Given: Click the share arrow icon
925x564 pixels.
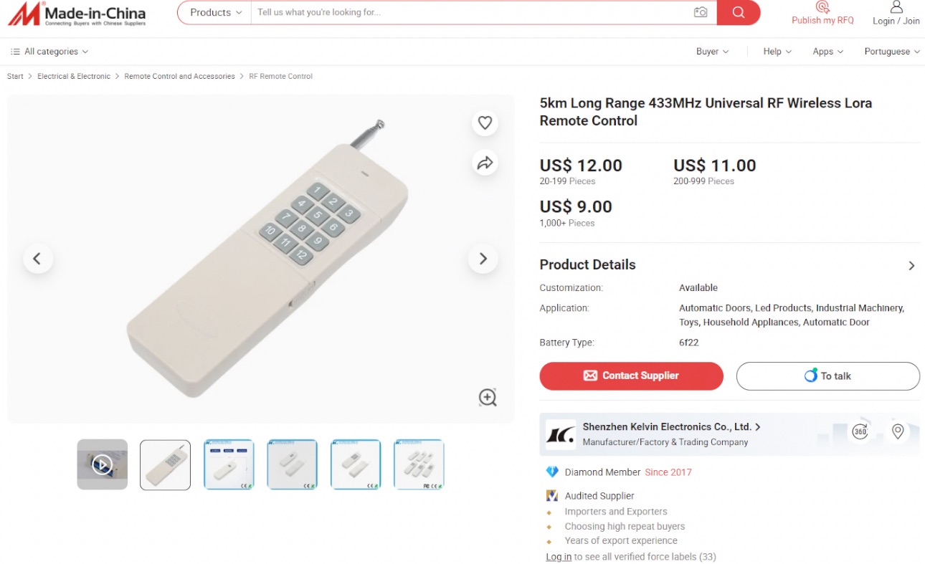Looking at the screenshot, I should point(485,163).
